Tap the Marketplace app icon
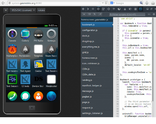This screenshot has width=156, height=124. 12,49
